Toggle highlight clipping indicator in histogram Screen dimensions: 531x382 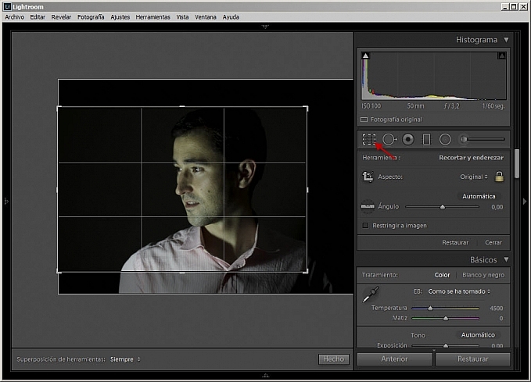502,55
